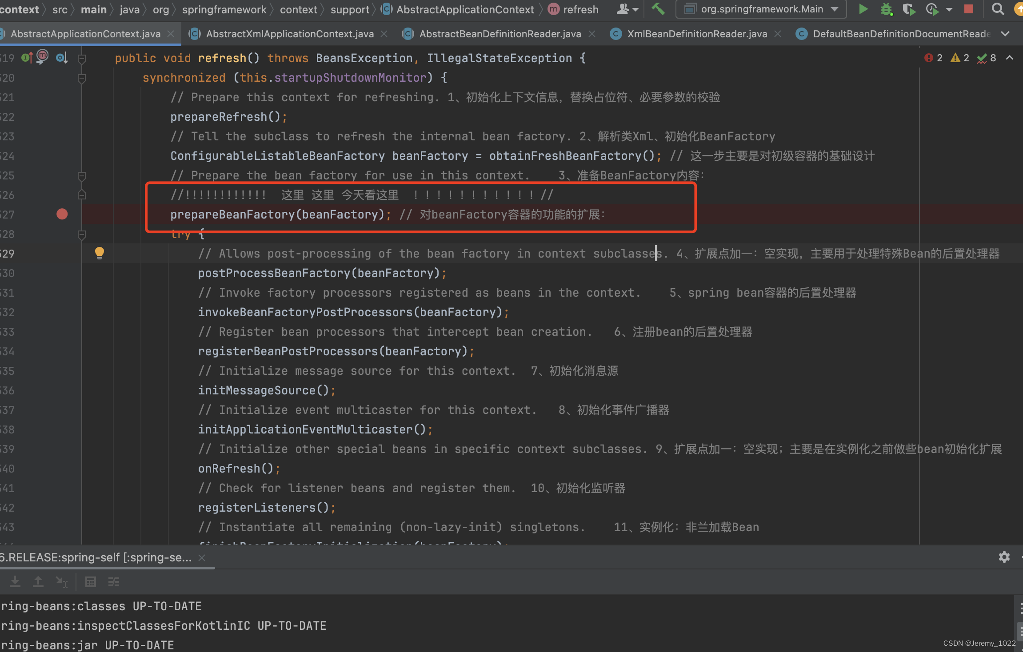Screen dimensions: 1023x652
Task: Run with Coverage shield icon
Action: [908, 9]
